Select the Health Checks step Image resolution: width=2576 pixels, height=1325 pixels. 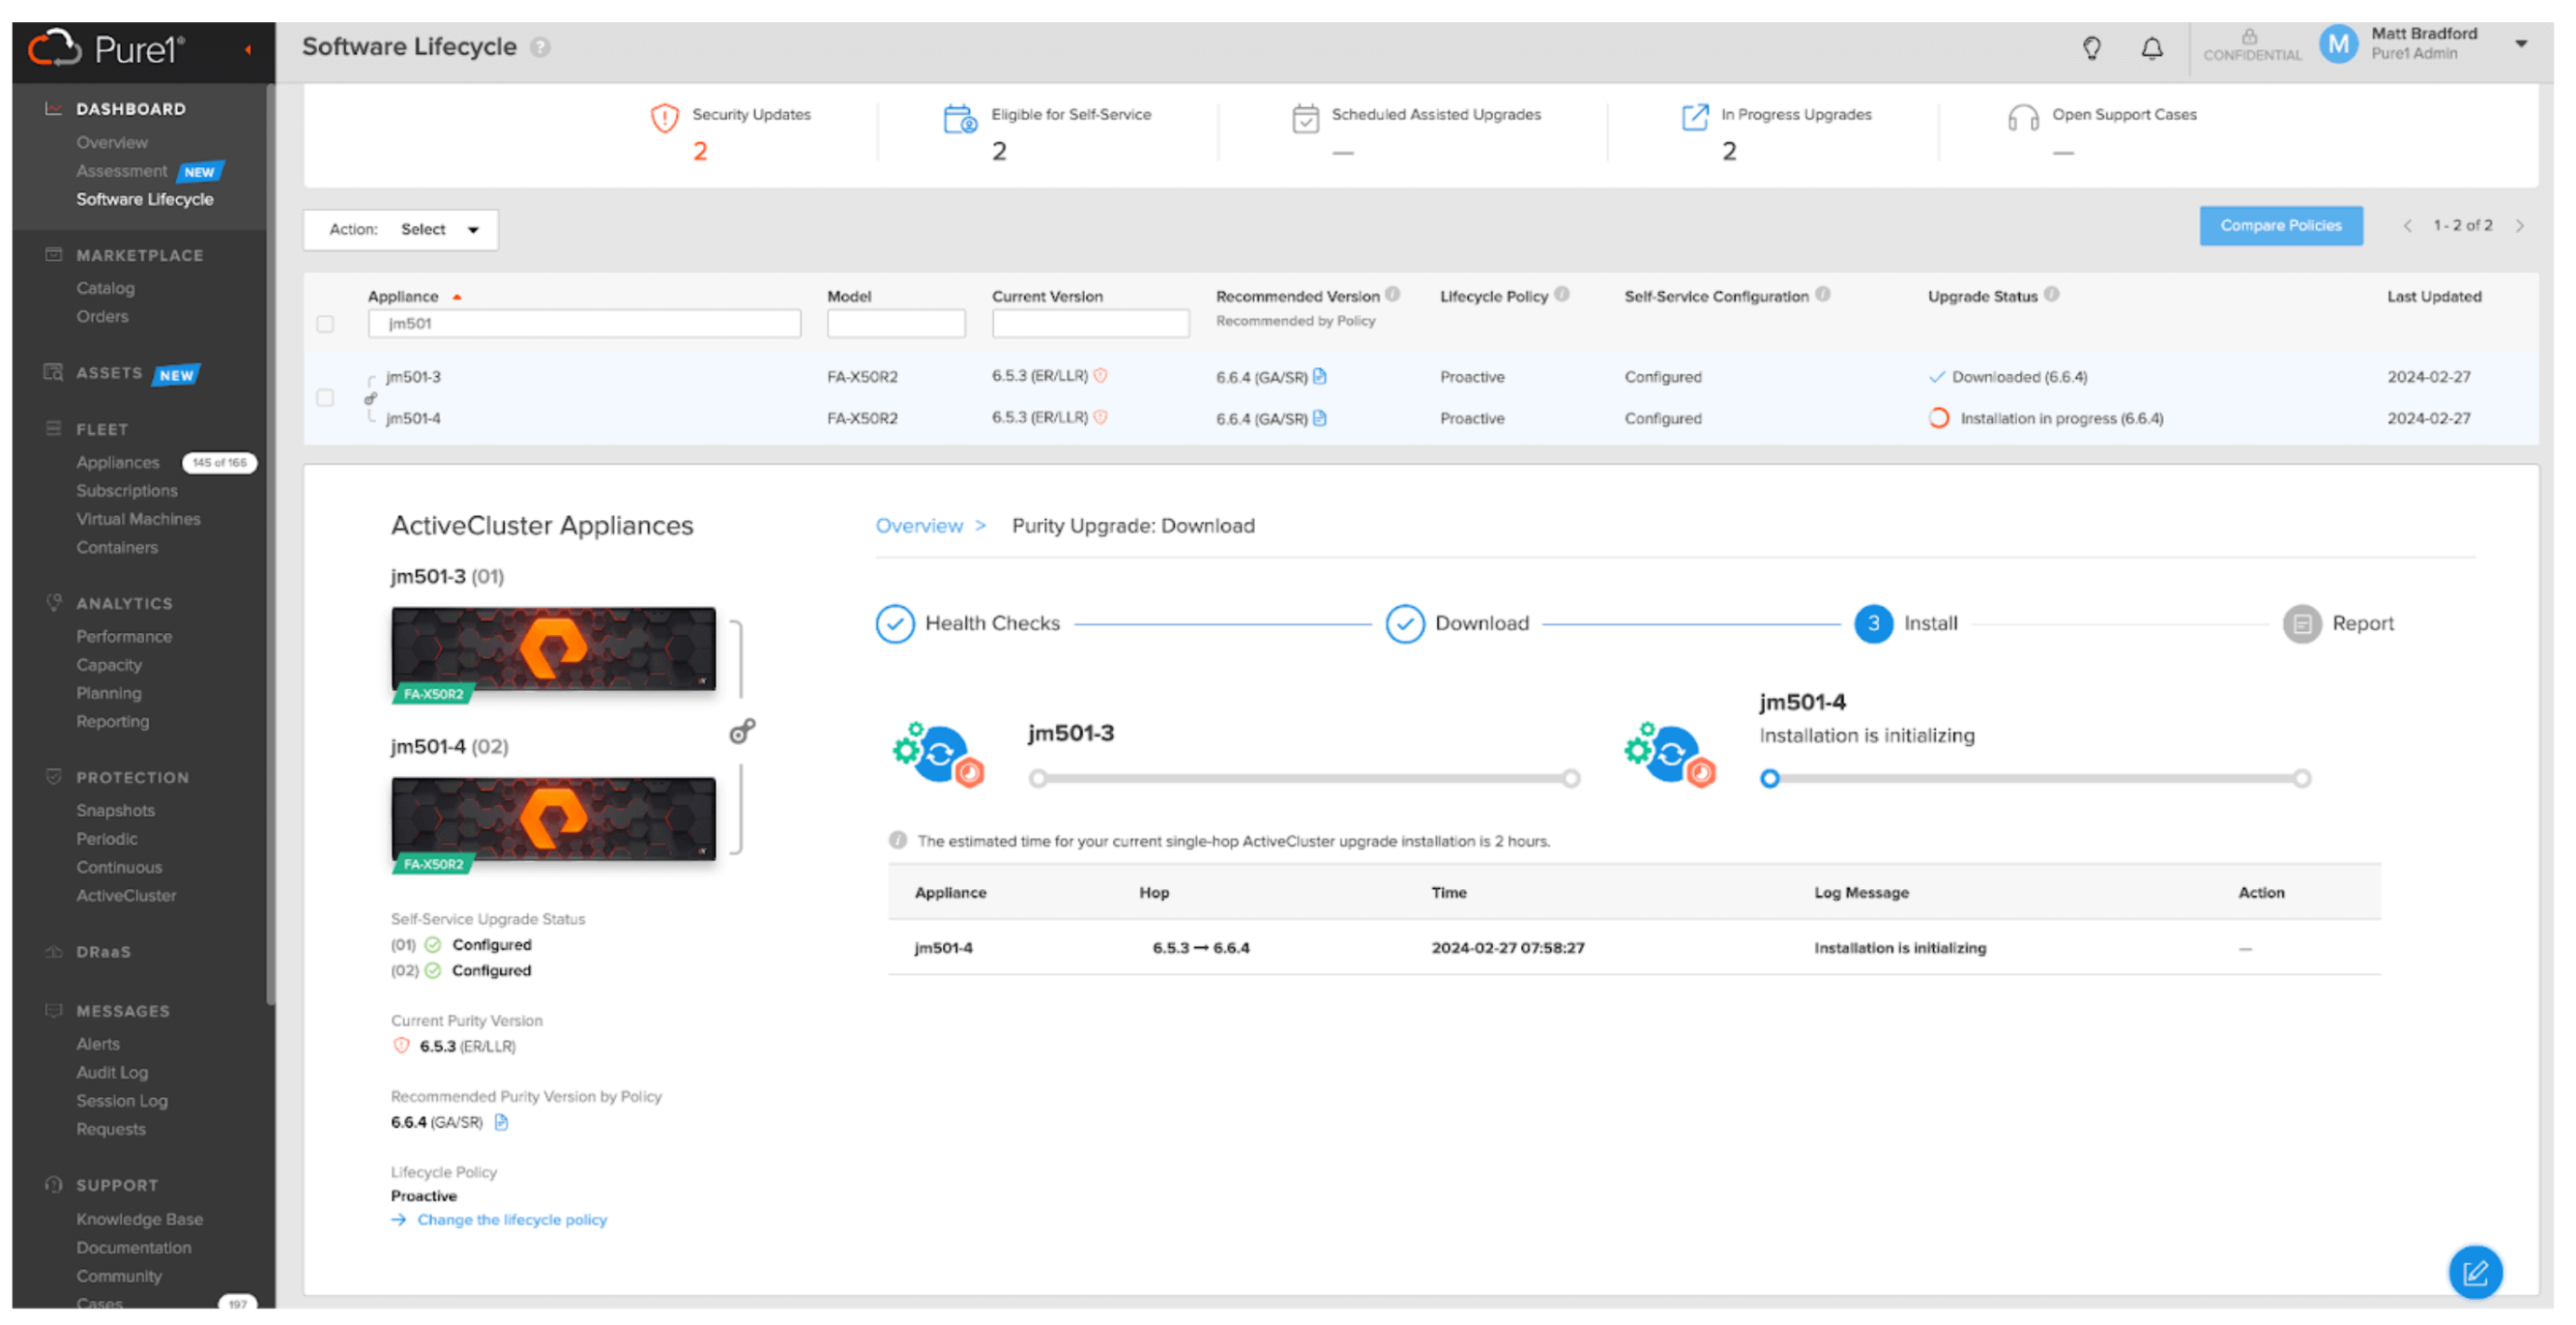(x=967, y=623)
